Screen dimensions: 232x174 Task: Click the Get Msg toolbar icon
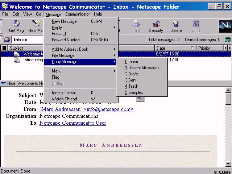(16, 24)
